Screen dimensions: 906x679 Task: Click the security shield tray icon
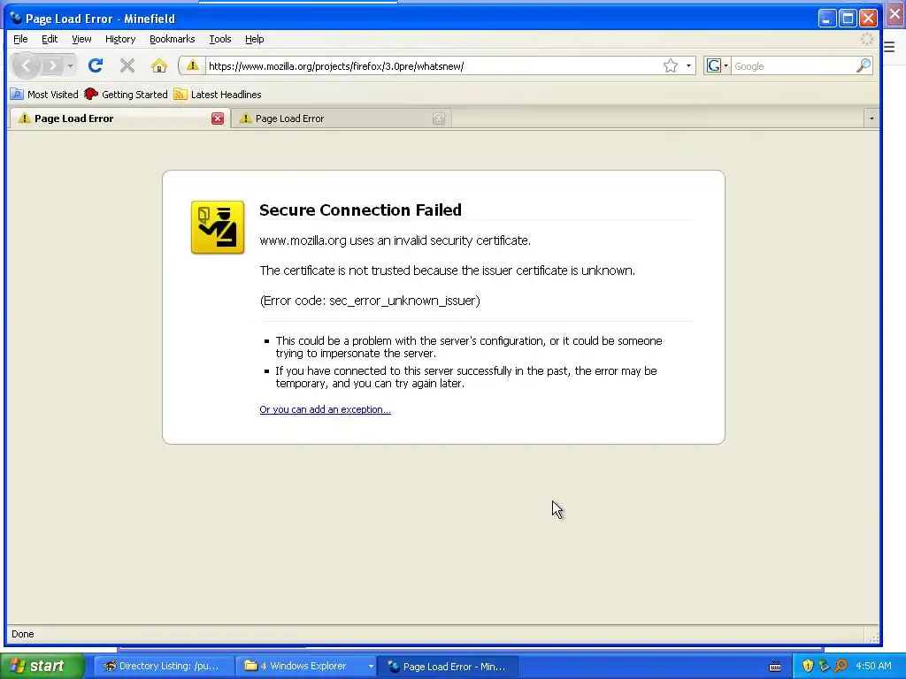pyautogui.click(x=808, y=666)
